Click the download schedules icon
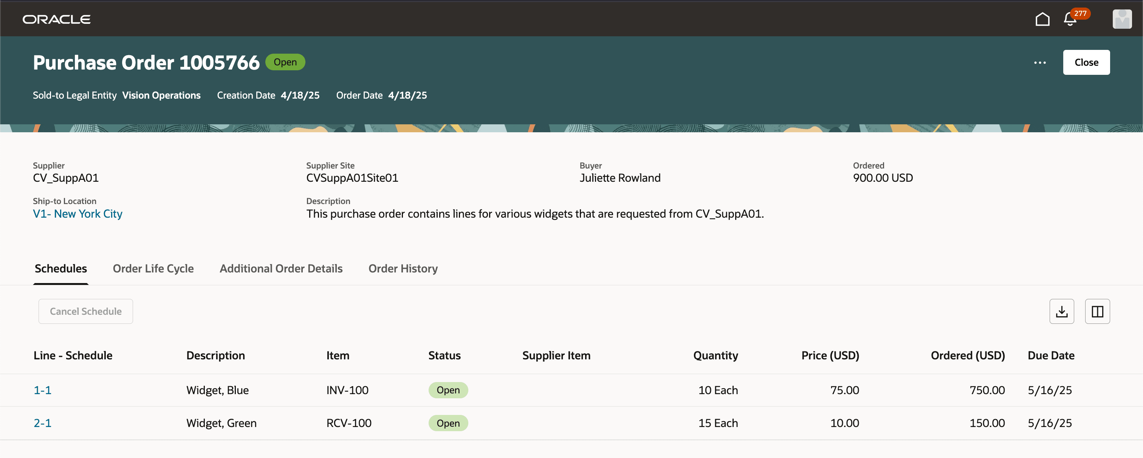 pyautogui.click(x=1062, y=311)
